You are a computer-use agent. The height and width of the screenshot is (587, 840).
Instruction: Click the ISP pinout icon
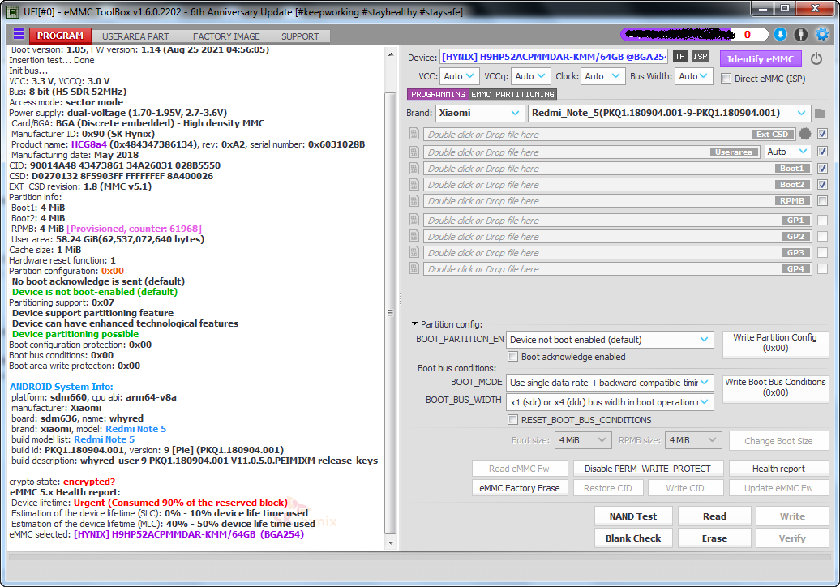(701, 56)
